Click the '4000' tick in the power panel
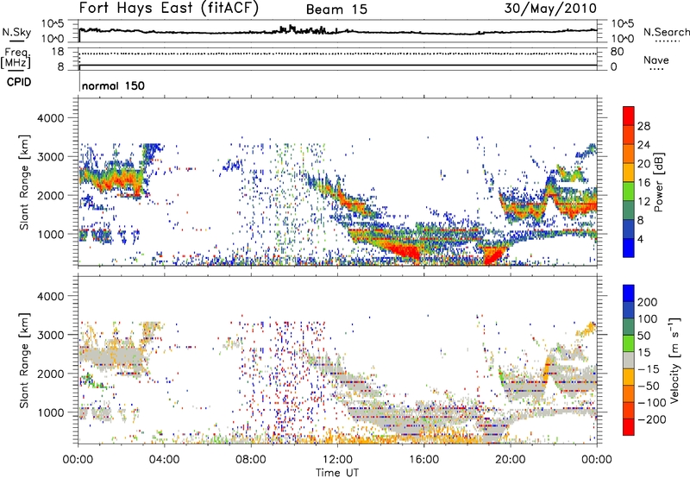 [50, 118]
